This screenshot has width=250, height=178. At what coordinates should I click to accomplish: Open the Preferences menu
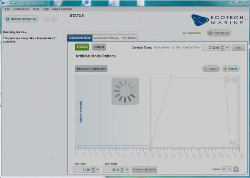pyautogui.click(x=21, y=9)
